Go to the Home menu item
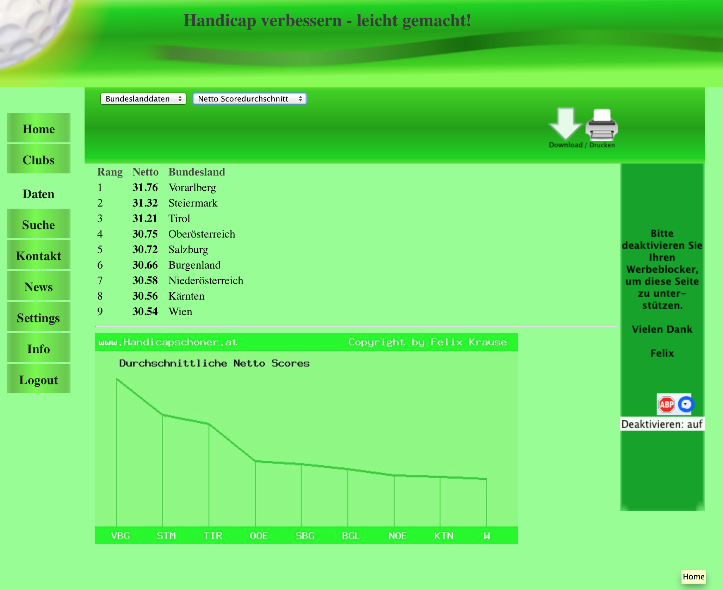The width and height of the screenshot is (723, 590). coord(39,129)
